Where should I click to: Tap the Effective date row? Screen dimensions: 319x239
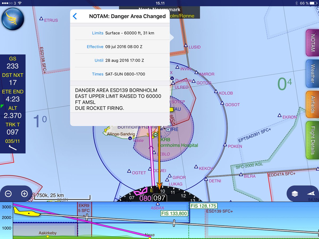click(120, 46)
